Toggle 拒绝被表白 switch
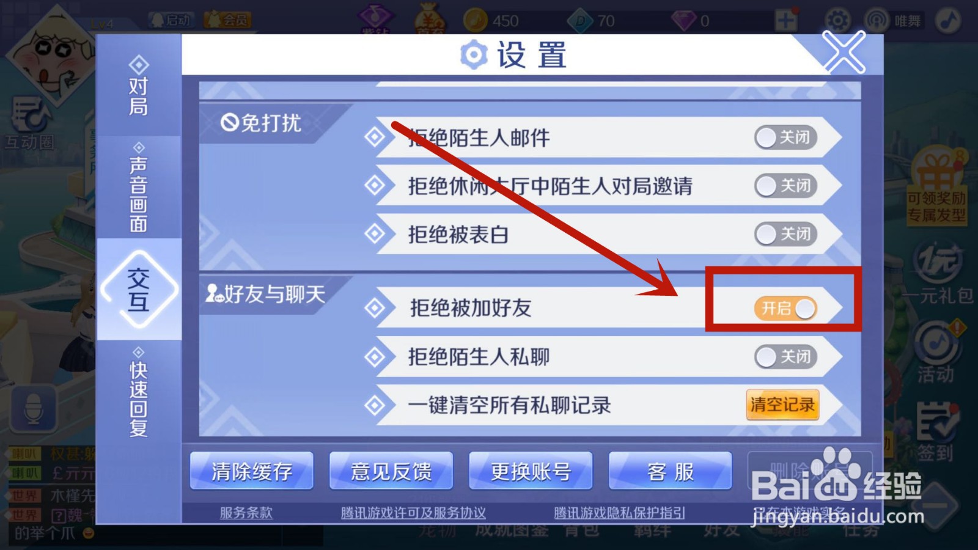The height and width of the screenshot is (550, 978). click(x=786, y=234)
